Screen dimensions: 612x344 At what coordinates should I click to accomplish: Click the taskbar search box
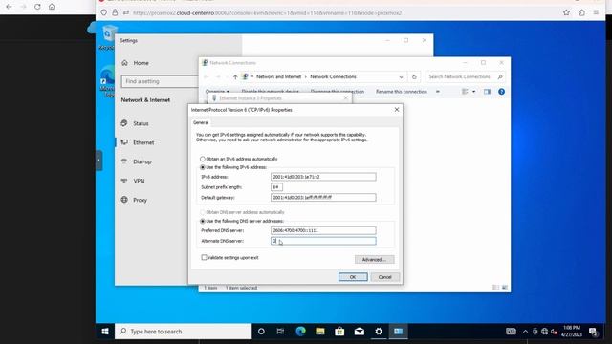pos(184,332)
